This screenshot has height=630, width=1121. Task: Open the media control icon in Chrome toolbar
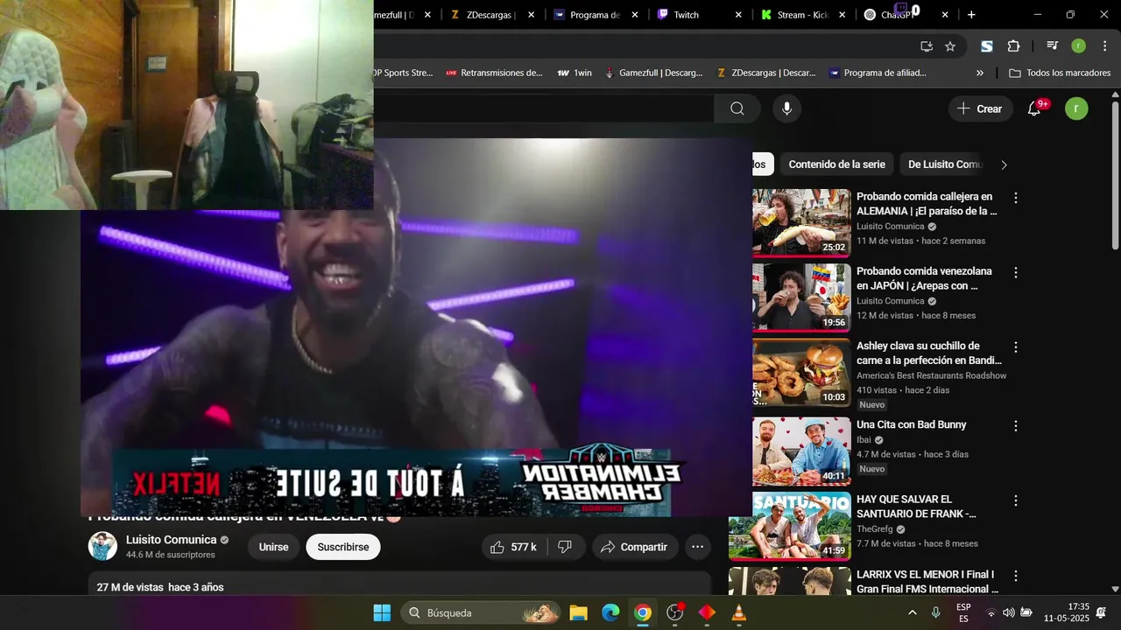1052,46
